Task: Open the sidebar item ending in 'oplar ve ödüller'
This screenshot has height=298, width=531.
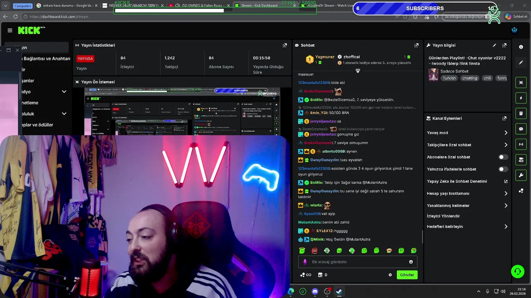Action: [37, 125]
